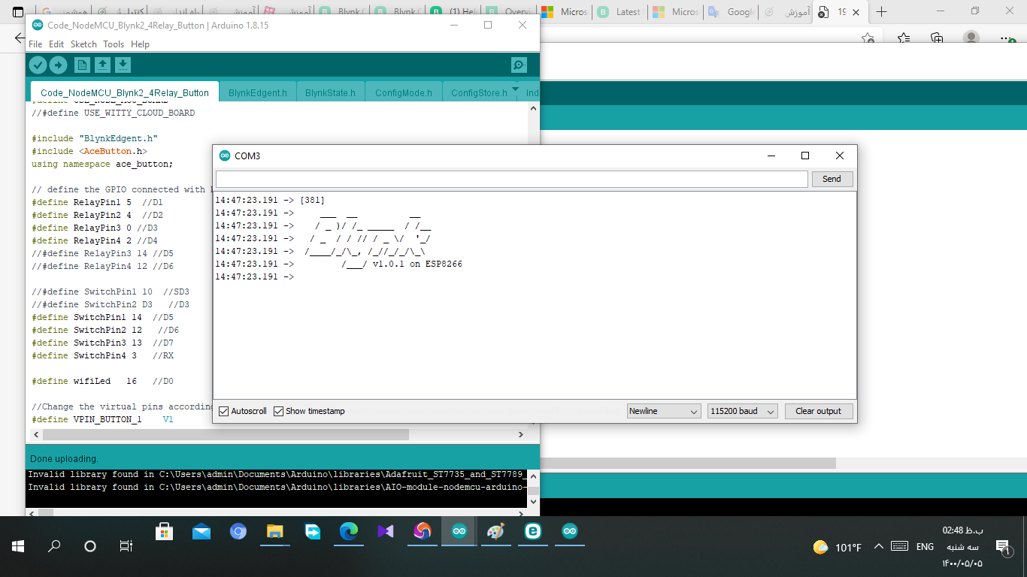Save the sketch using the down-arrow icon
Screen dimensions: 1027x577
(123, 65)
